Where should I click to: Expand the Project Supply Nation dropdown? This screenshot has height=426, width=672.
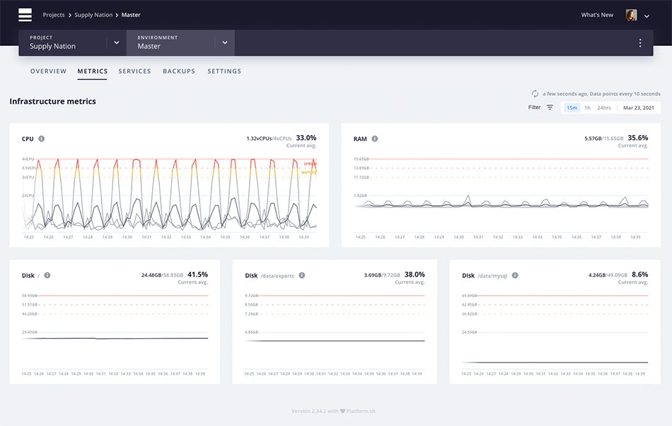(117, 42)
